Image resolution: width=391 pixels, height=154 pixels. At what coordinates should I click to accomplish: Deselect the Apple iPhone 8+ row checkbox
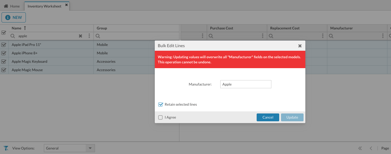(x=4, y=53)
